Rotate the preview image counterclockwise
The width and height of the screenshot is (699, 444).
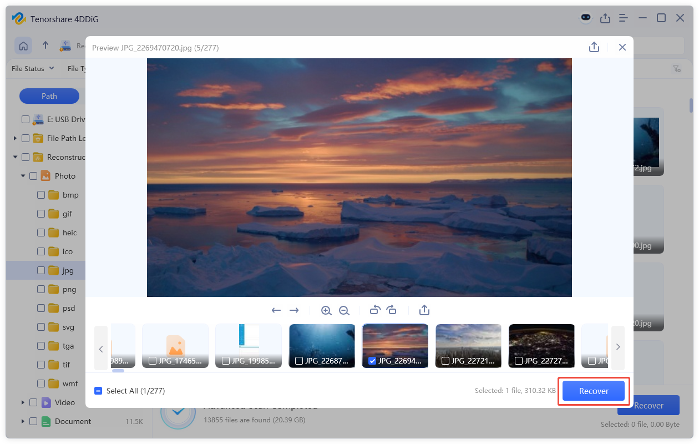(374, 310)
